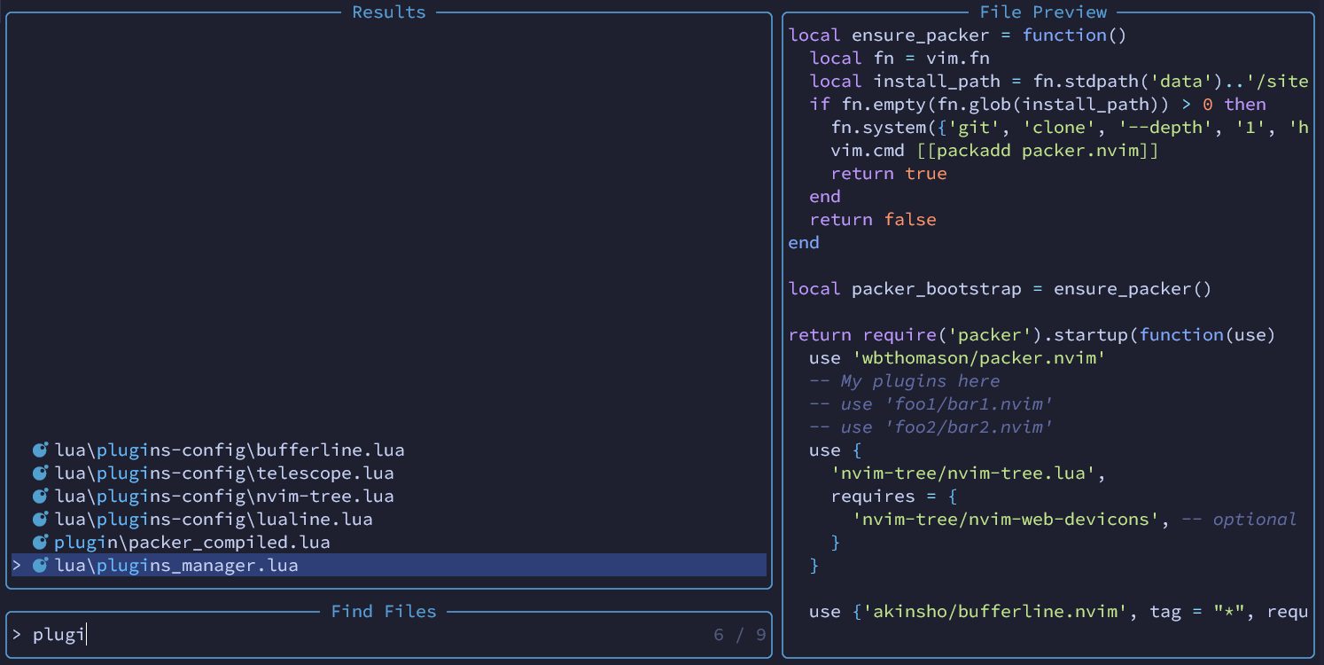Click Lua icon beside nvim-tree.lua result

(40, 497)
